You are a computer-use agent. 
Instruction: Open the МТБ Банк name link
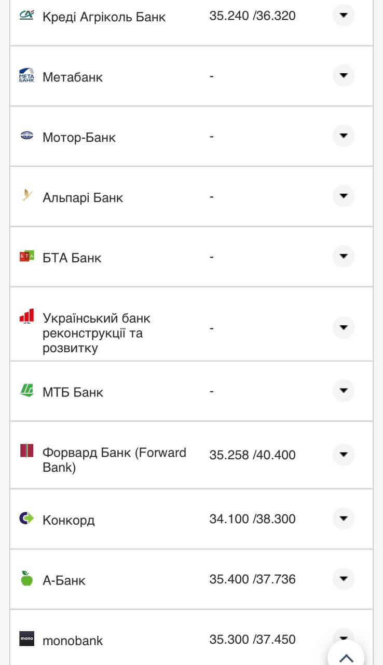click(73, 392)
